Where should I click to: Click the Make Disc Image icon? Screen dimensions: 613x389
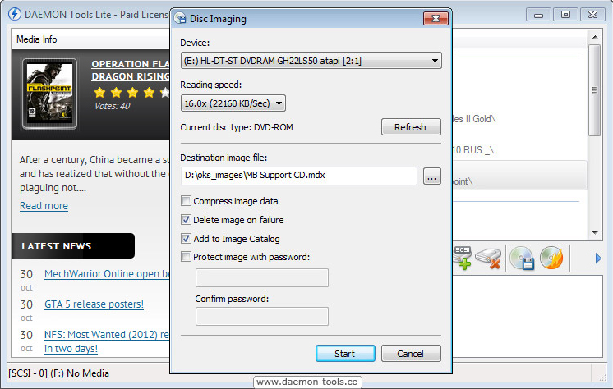(522, 259)
